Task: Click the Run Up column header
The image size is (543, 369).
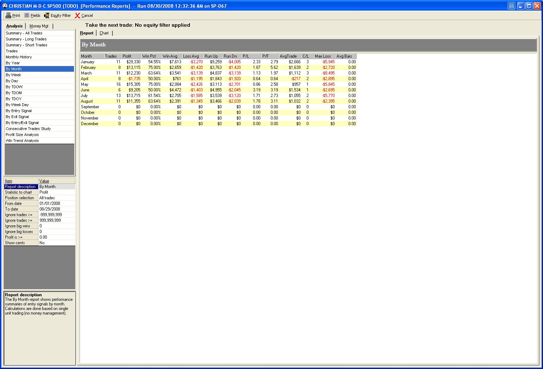Action: point(213,56)
